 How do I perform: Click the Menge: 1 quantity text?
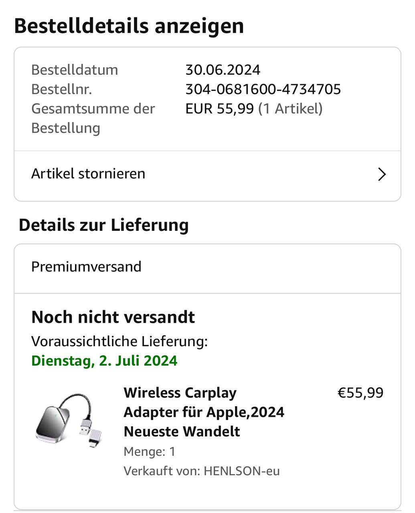[x=149, y=452]
